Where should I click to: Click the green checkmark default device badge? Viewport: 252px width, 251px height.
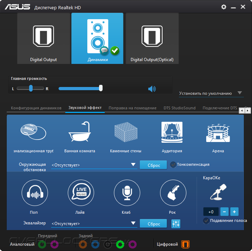(x=115, y=51)
